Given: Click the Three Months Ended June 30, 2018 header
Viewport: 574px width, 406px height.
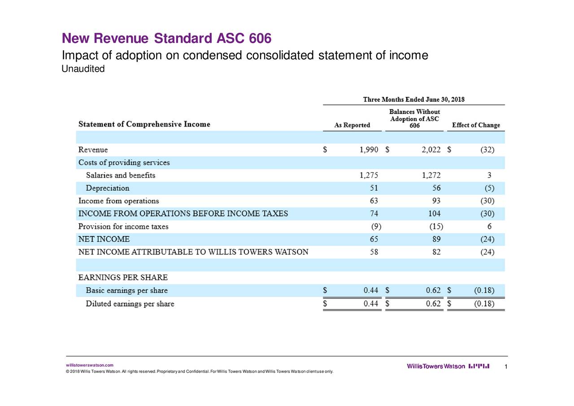Looking at the screenshot, I should (x=413, y=100).
